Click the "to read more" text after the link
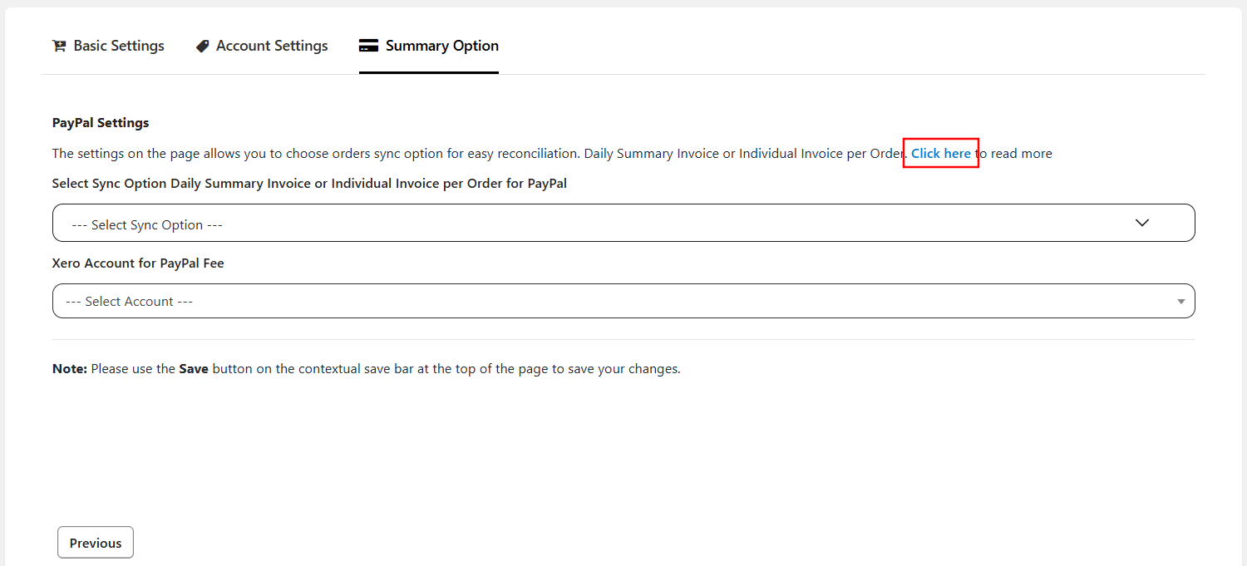 coord(1014,154)
